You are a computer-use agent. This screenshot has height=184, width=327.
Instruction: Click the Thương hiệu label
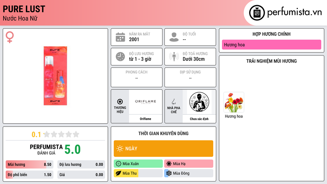(120, 110)
